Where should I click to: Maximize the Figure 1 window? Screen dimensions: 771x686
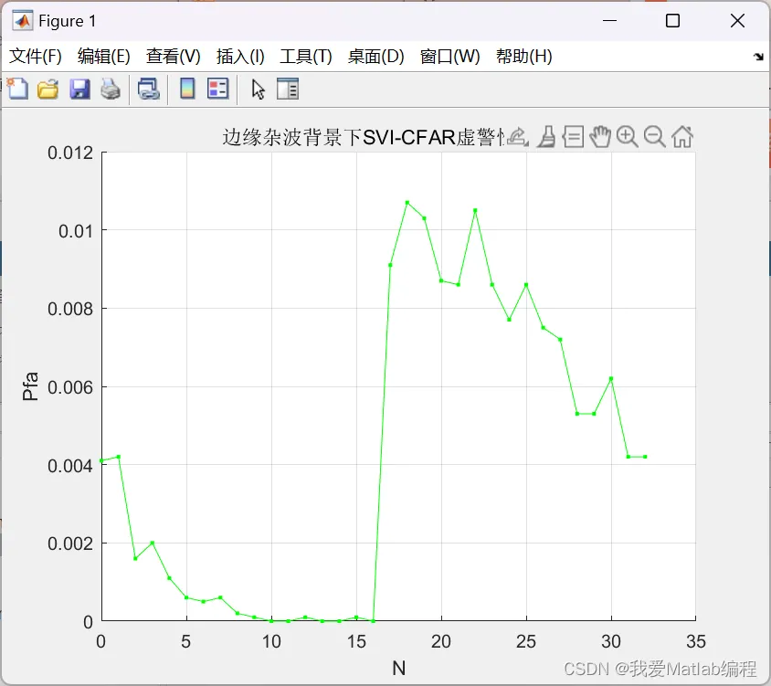tap(672, 21)
